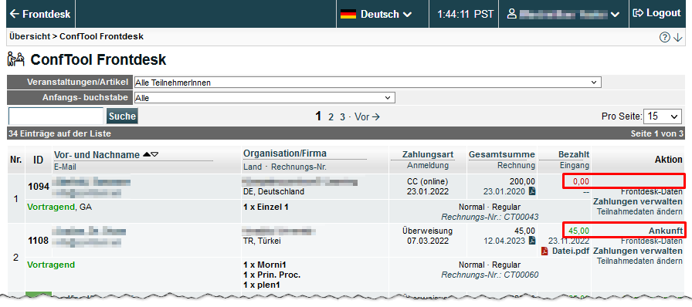Viewport: 692px width, 307px height.
Task: Change the Pro Seite entries dropdown
Action: [x=662, y=116]
